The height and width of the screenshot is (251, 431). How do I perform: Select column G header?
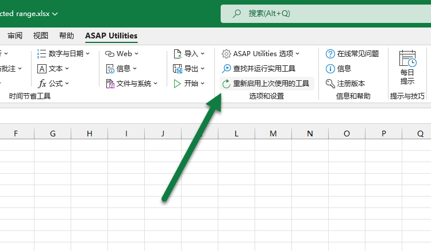tap(53, 134)
